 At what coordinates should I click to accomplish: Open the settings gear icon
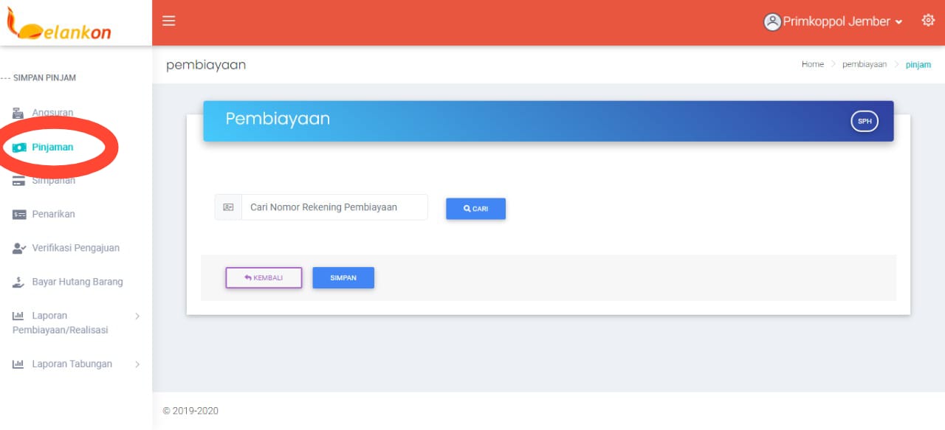click(928, 21)
